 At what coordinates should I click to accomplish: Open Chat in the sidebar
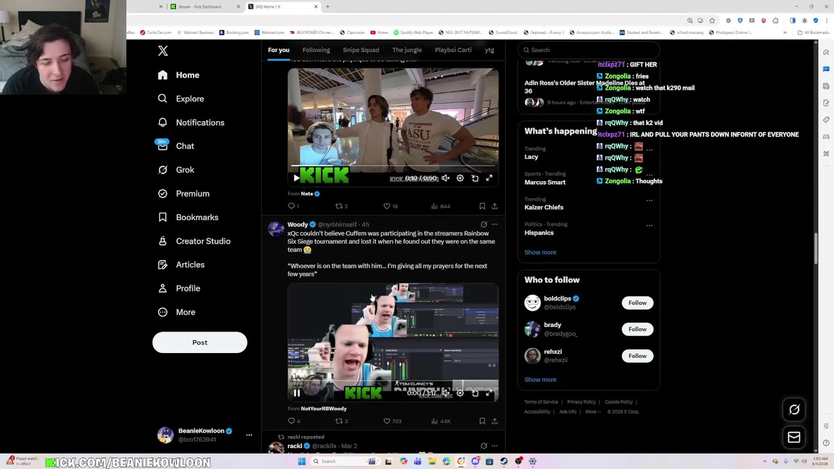coord(175,146)
